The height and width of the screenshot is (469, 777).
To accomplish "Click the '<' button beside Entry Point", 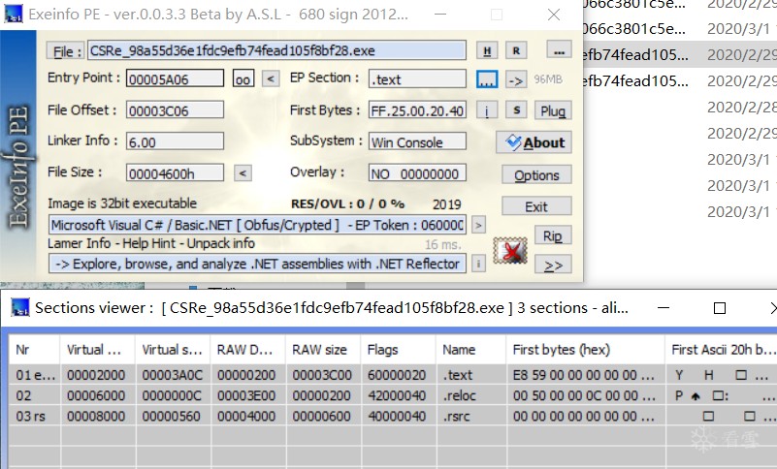I will (x=270, y=78).
